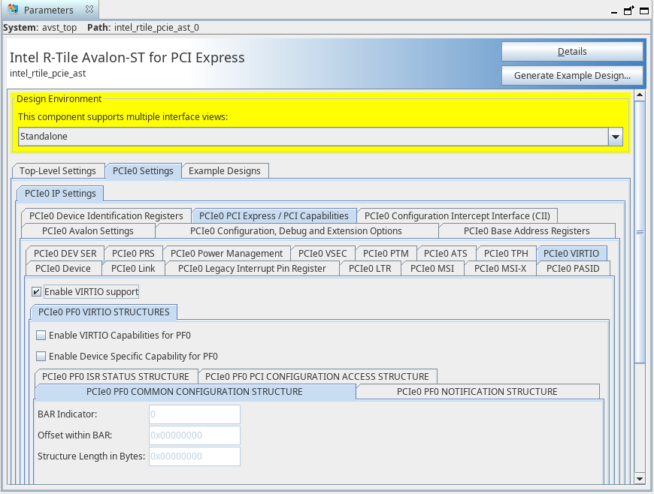The image size is (654, 494).
Task: Click the scroll down arrow of parameters pane
Action: pyautogui.click(x=640, y=478)
